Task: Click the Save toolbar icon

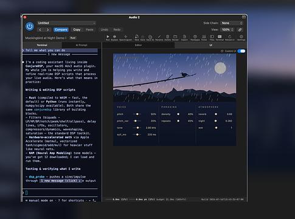Action: tap(143, 37)
